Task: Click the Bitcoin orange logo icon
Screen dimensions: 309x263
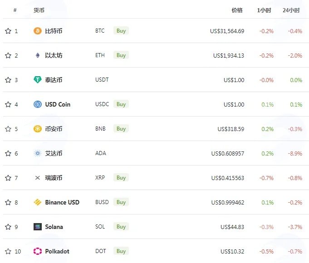Action: tap(38, 31)
